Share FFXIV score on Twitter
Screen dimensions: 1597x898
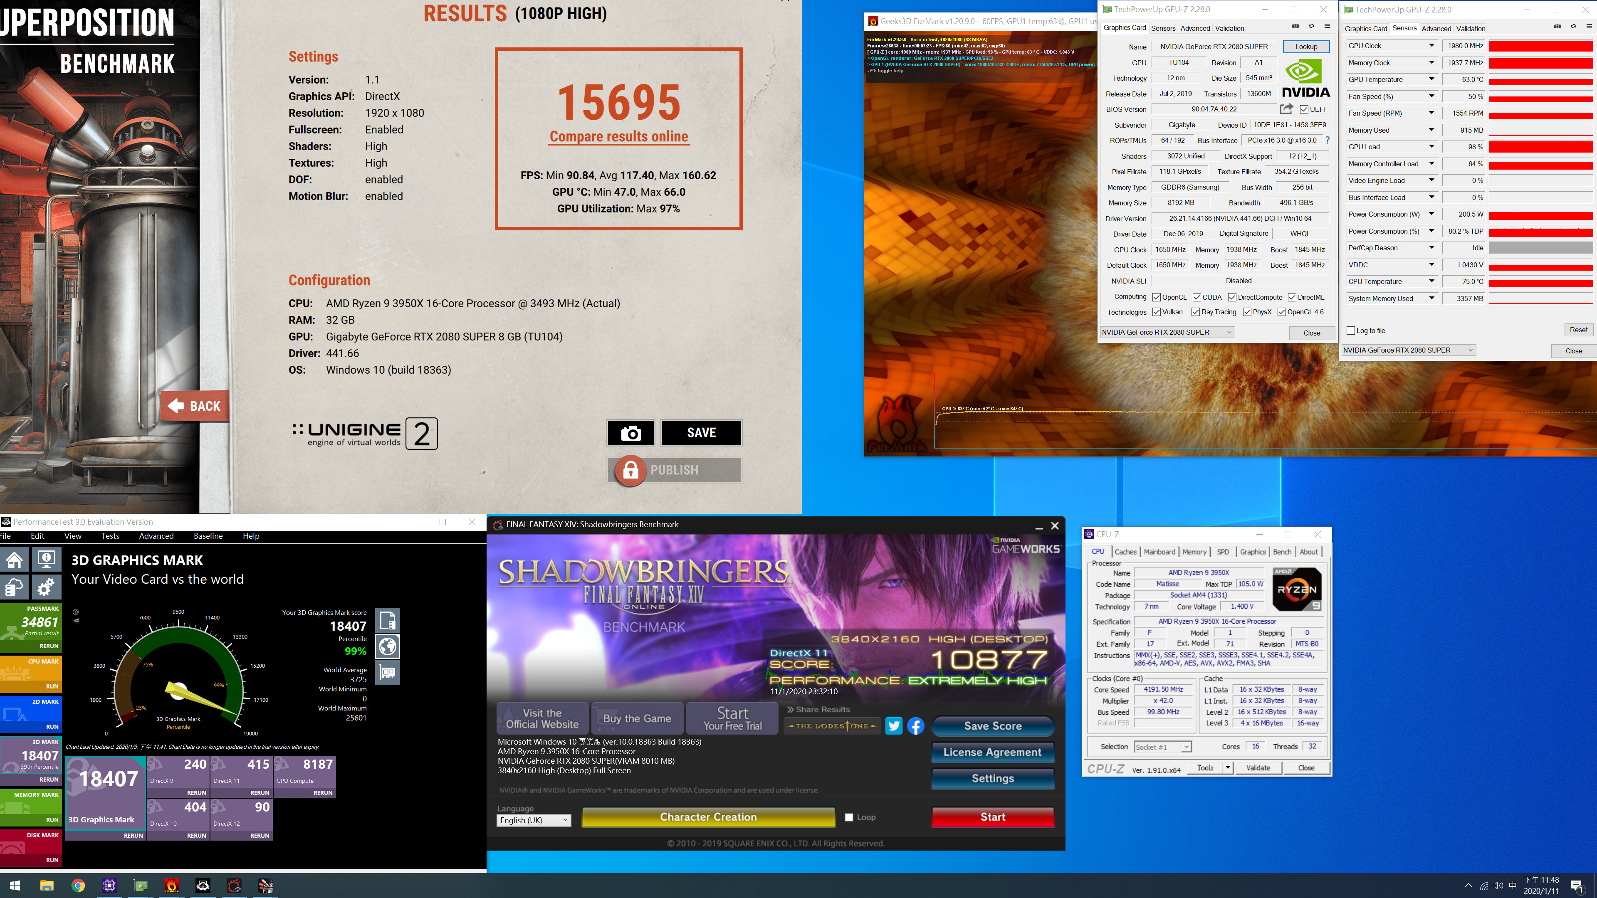click(x=893, y=726)
